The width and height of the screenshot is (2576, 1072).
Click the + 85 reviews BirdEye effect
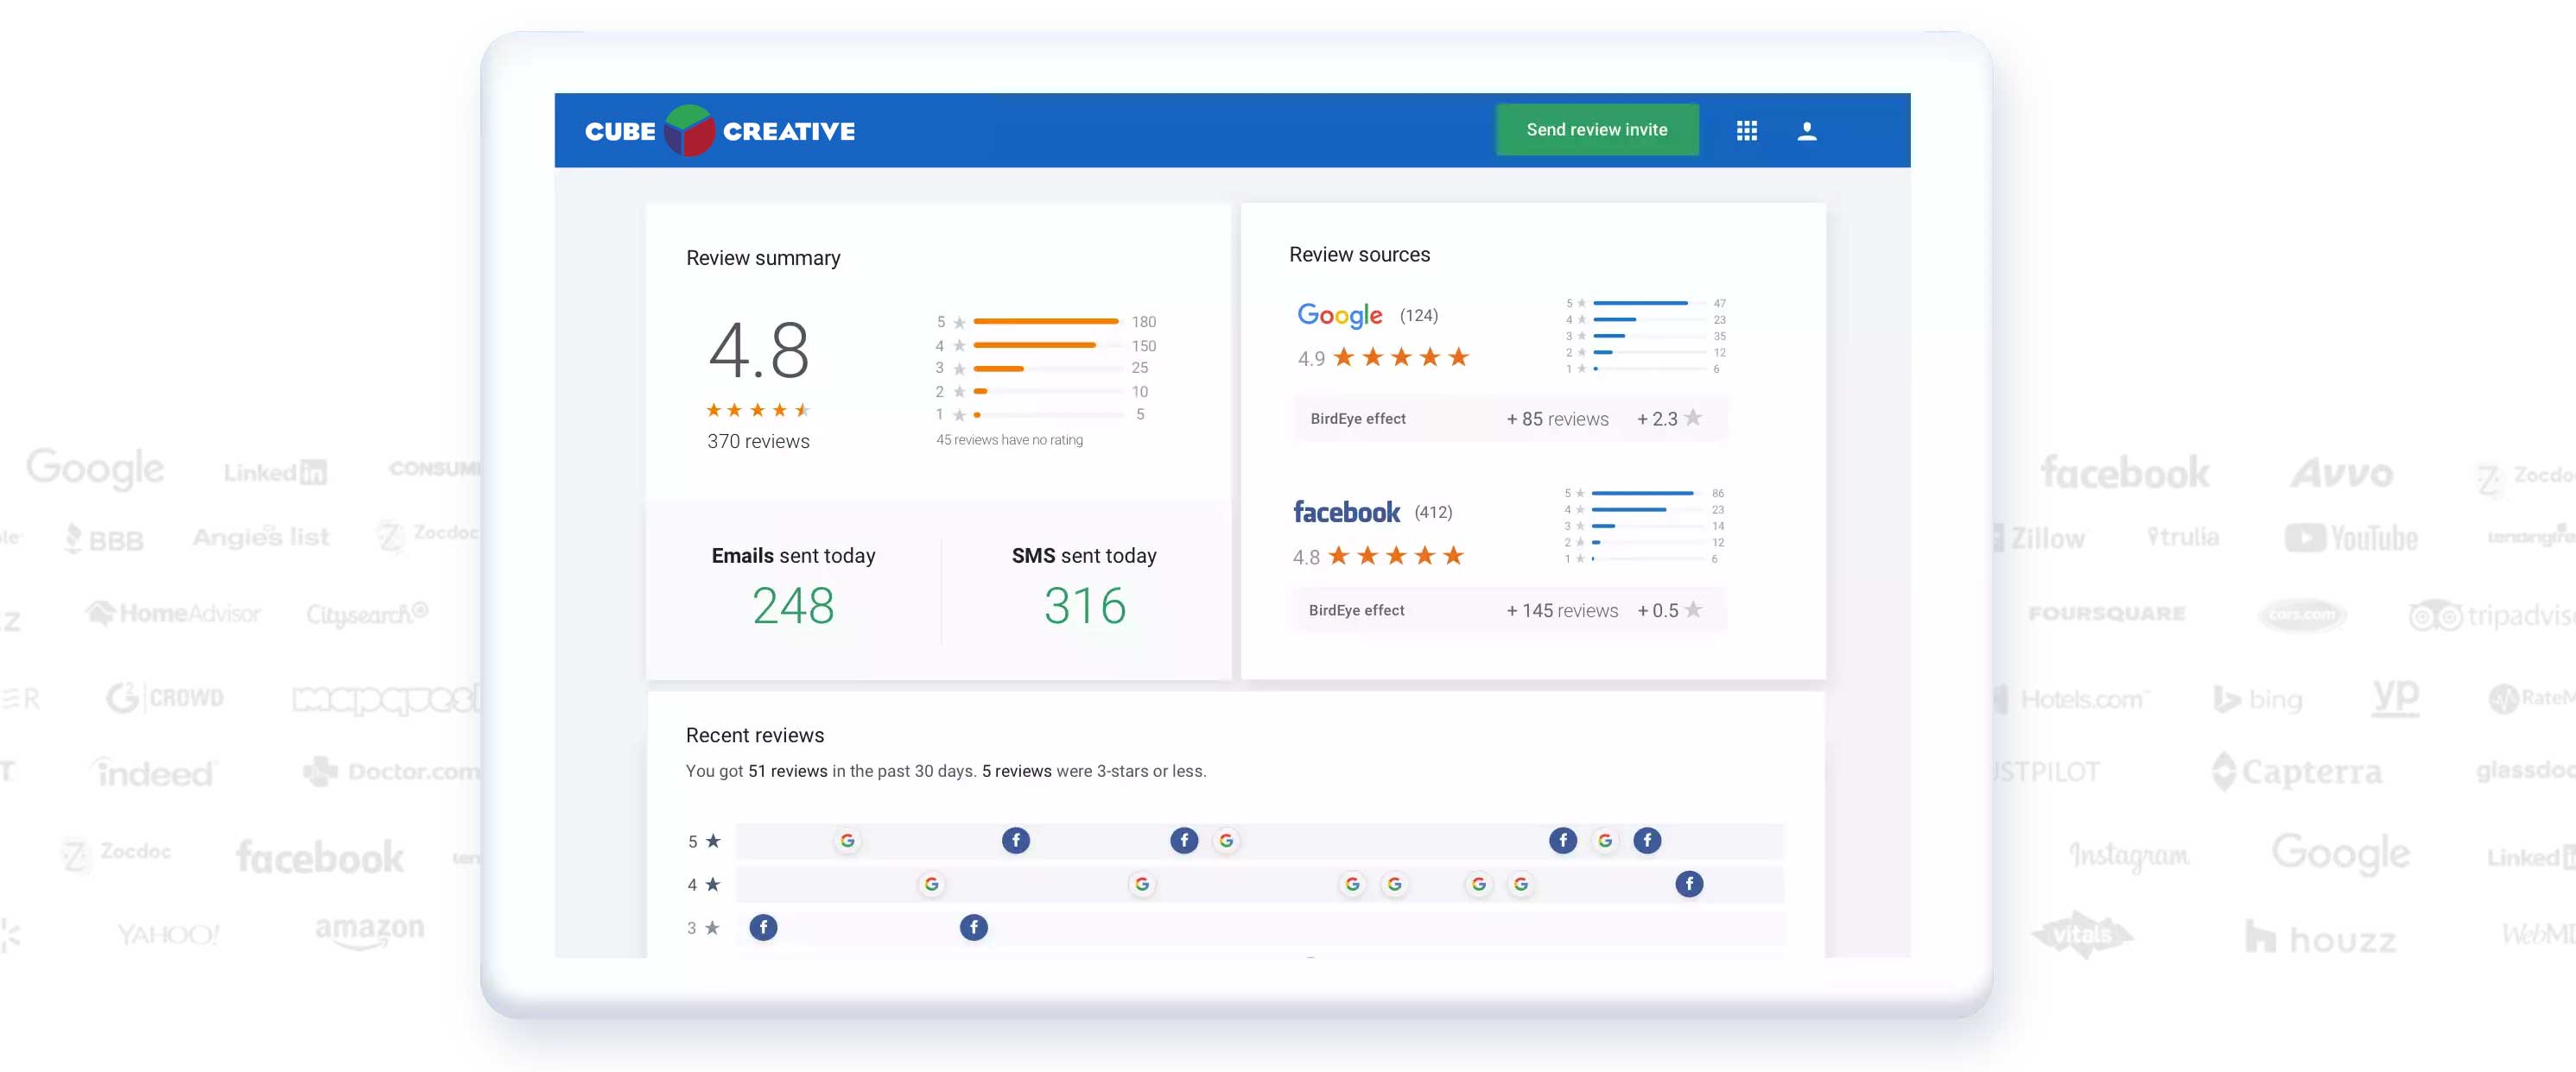(1557, 419)
